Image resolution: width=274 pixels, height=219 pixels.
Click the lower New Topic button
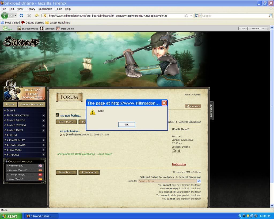tap(66, 172)
